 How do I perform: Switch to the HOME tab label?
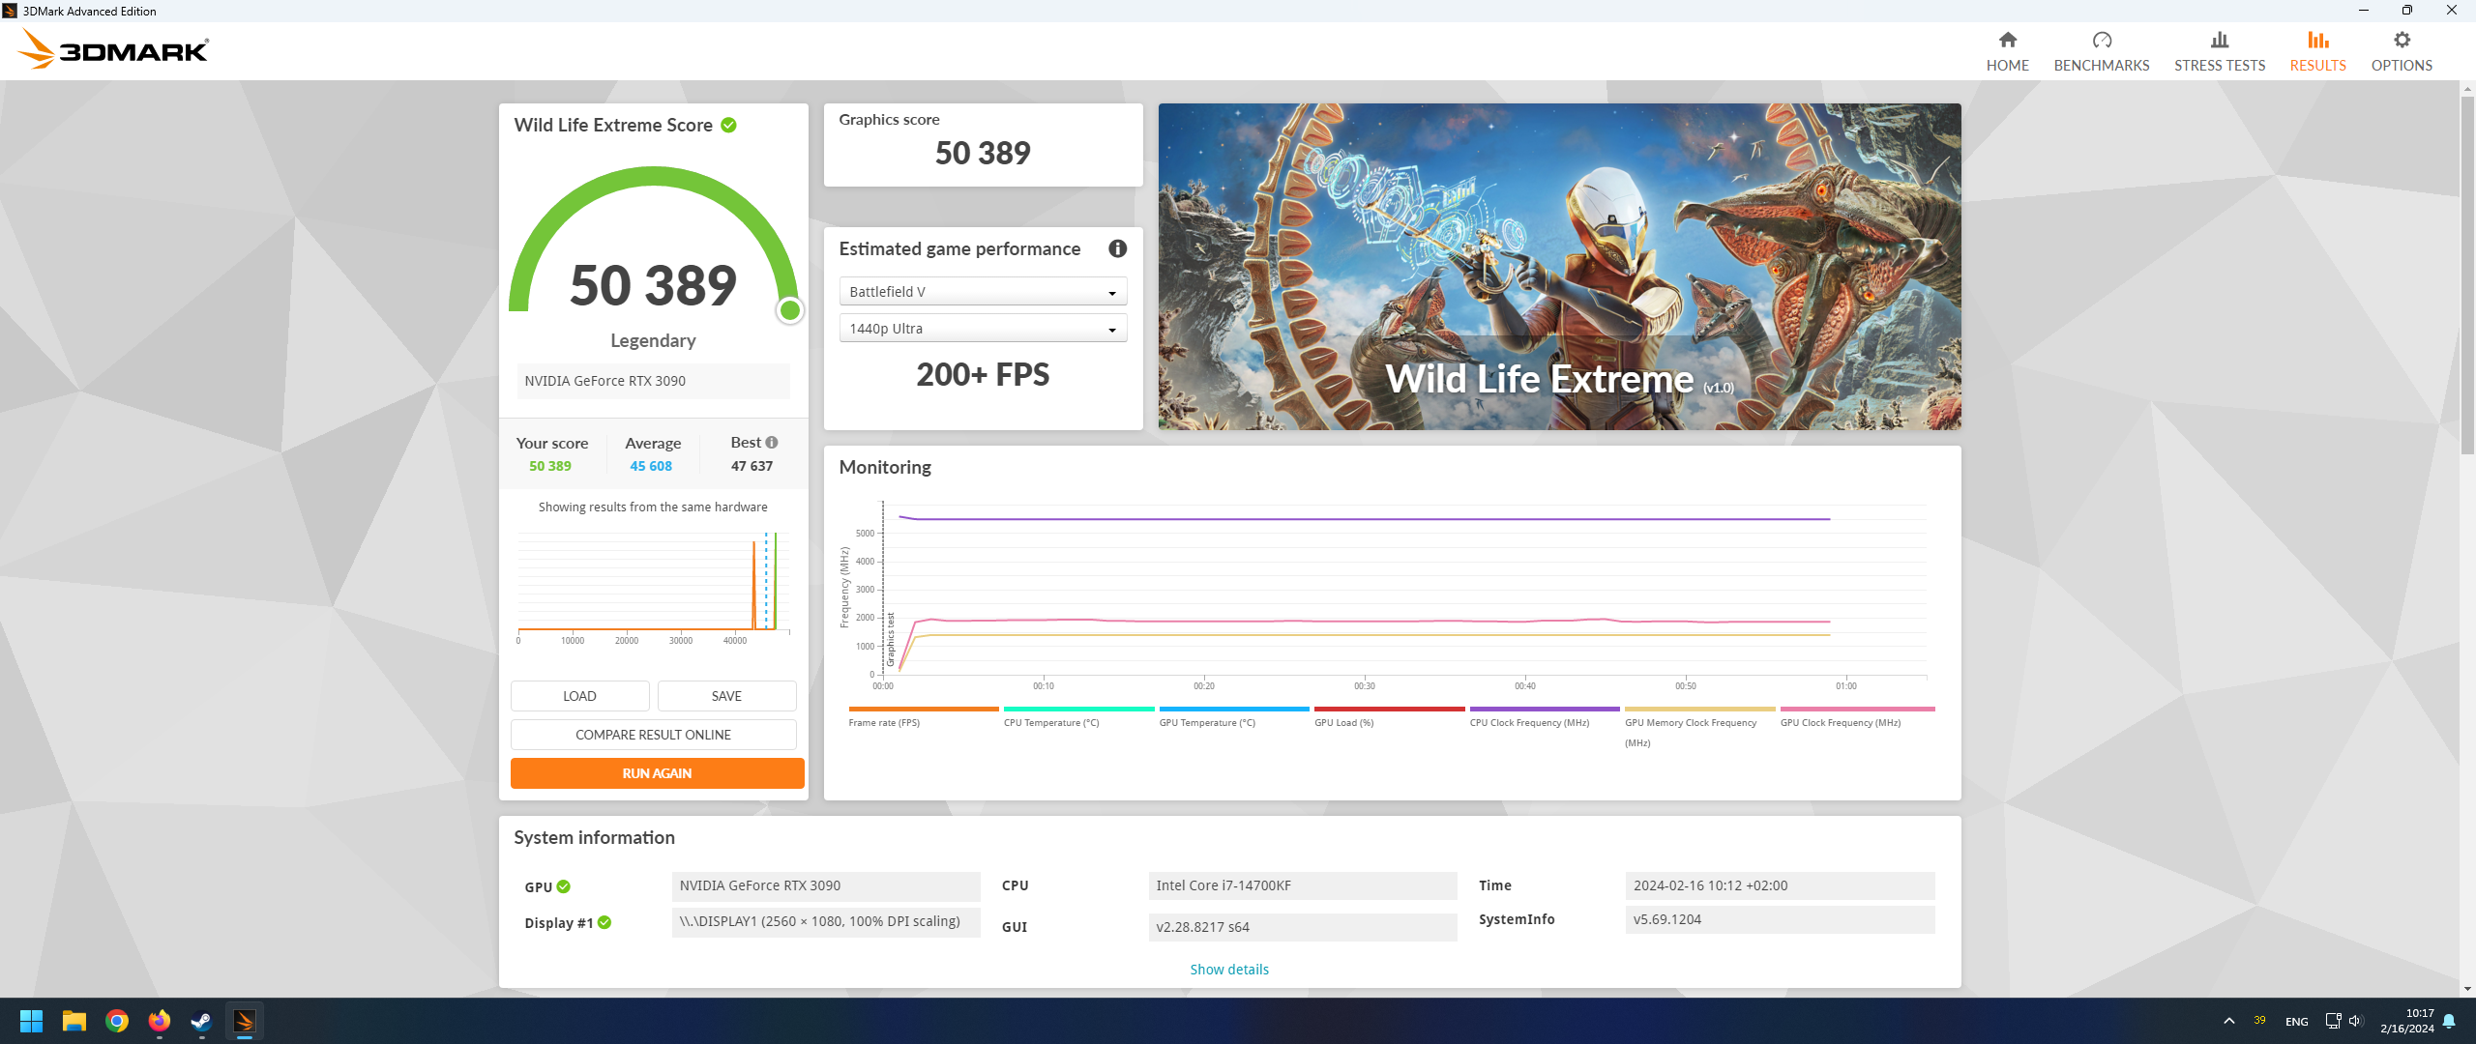click(2008, 66)
